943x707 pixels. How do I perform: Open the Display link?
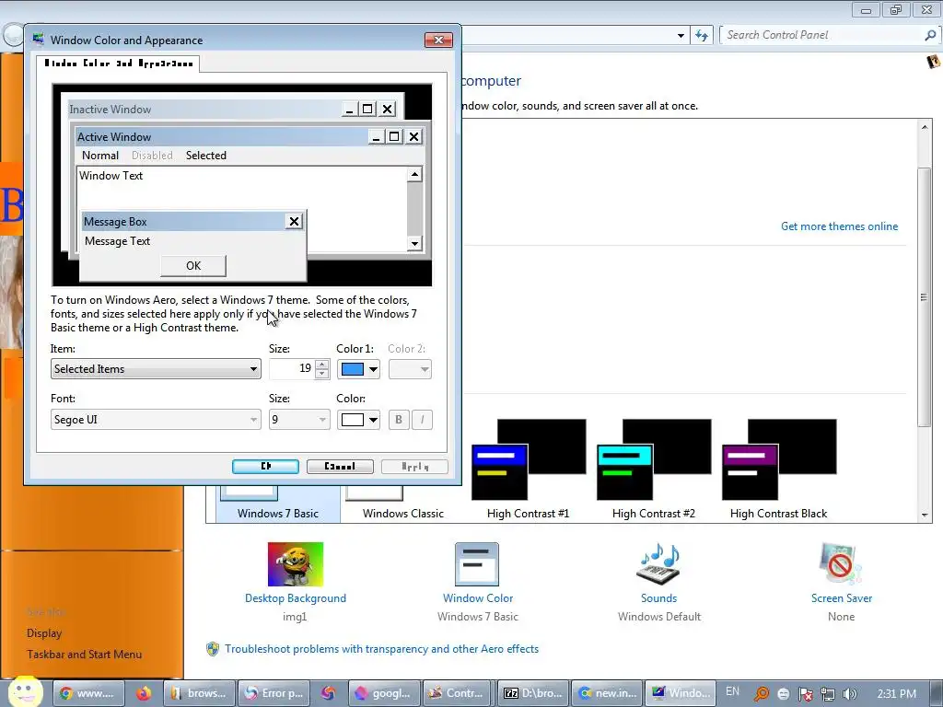pos(44,633)
